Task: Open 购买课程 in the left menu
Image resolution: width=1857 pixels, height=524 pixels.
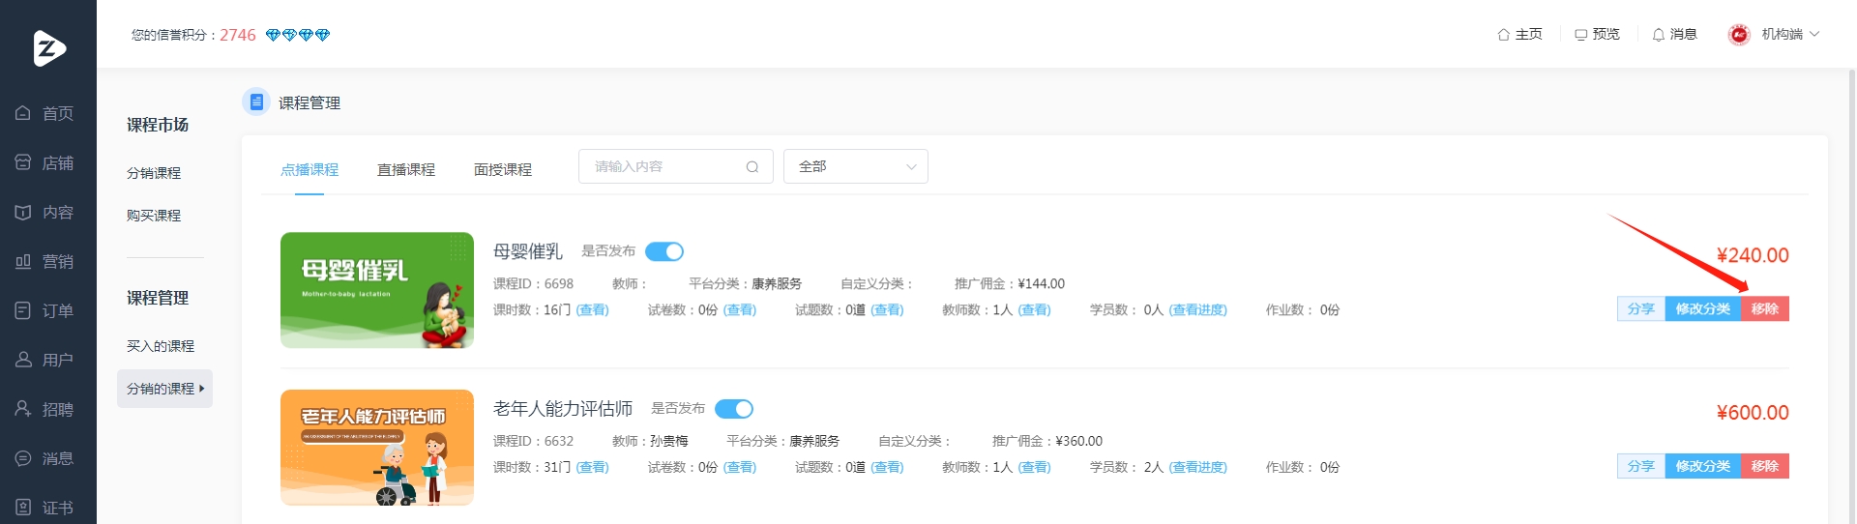Action: pyautogui.click(x=154, y=216)
